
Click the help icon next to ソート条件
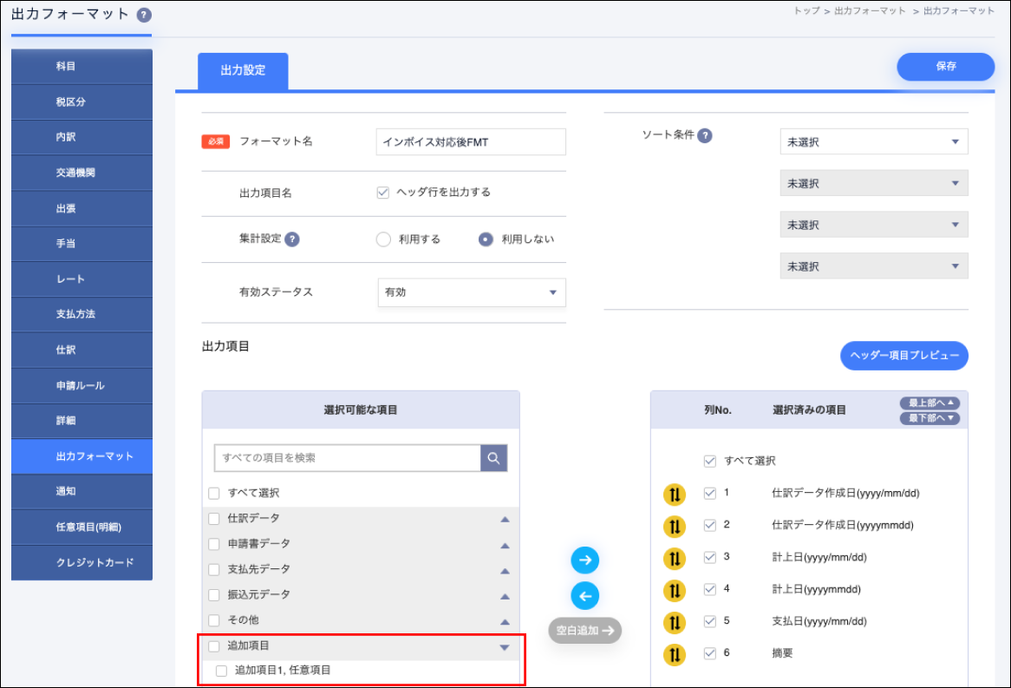[x=705, y=135]
